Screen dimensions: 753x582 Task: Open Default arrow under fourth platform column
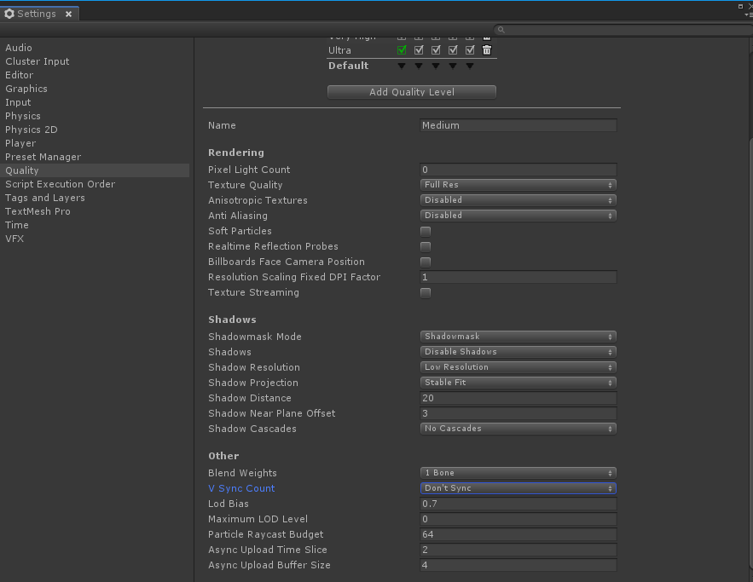tap(453, 66)
